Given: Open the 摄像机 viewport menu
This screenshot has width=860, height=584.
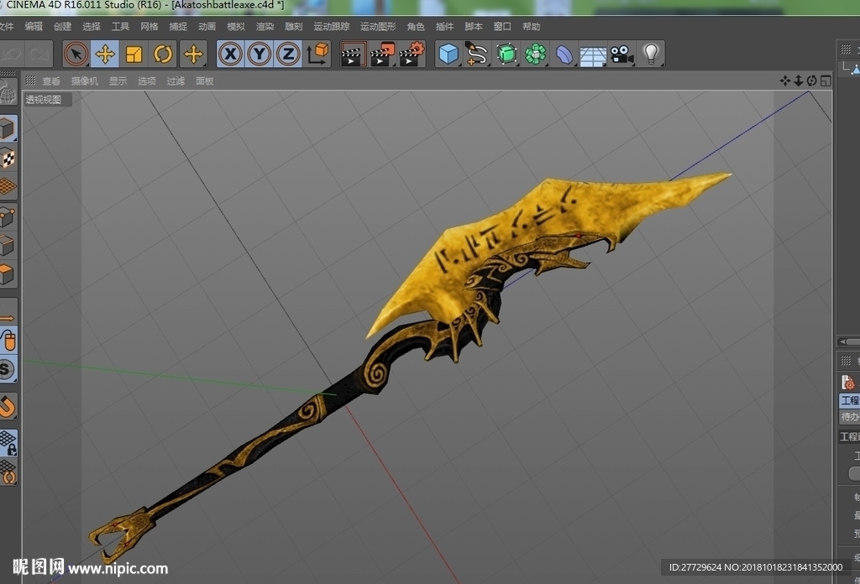Looking at the screenshot, I should pos(85,81).
